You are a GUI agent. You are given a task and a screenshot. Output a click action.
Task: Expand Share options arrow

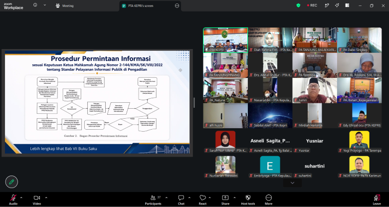coord(234,198)
